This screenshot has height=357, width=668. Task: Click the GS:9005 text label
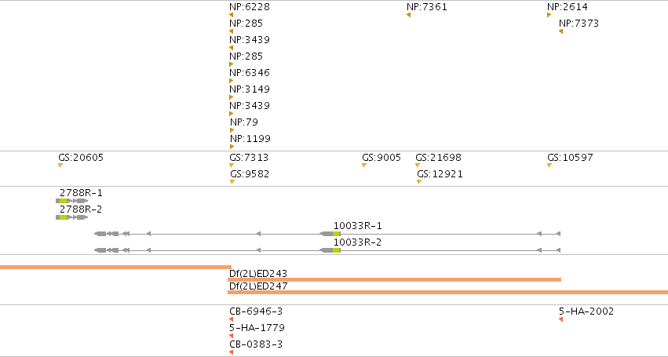[381, 158]
